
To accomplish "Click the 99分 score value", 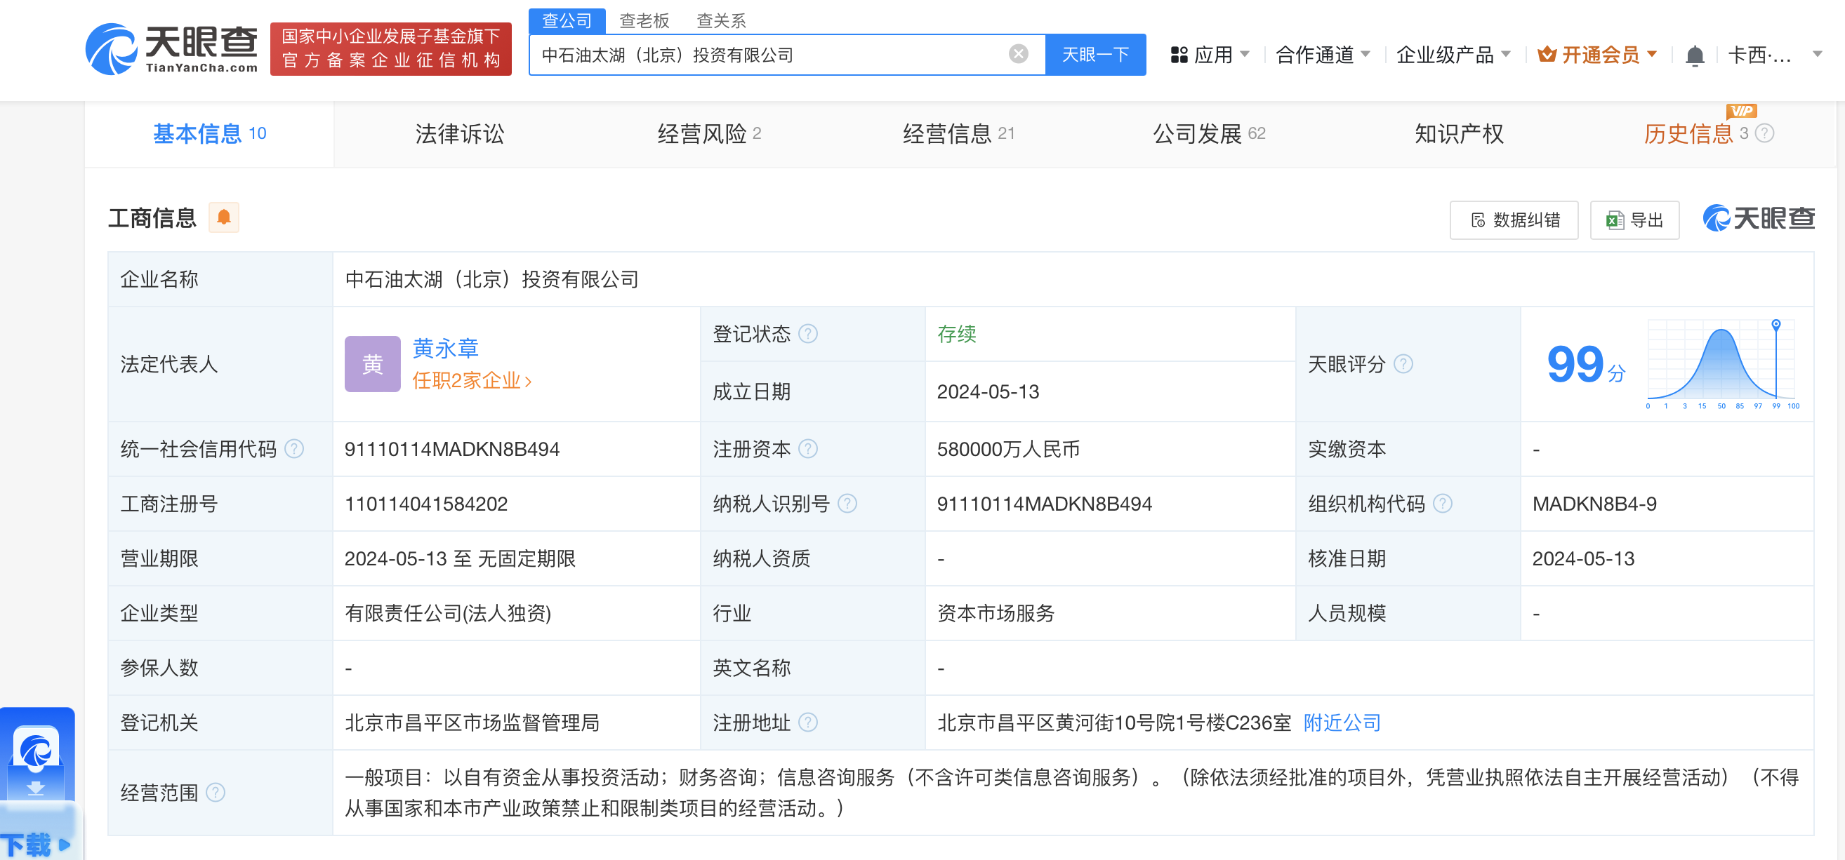I will [x=1586, y=365].
